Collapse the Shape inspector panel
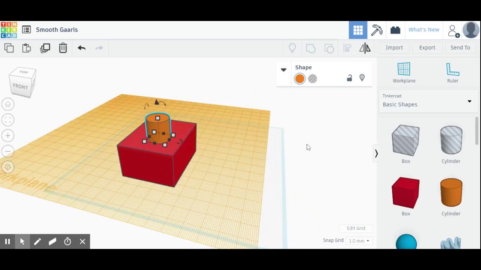This screenshot has height=270, width=481. 284,70
